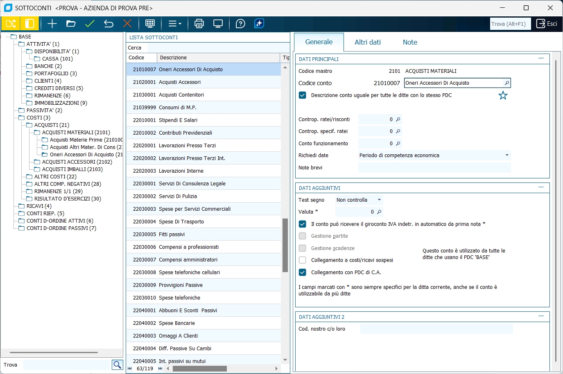563x374 pixels.
Task: Switch to the 'Altri dati' tab
Action: pos(367,42)
